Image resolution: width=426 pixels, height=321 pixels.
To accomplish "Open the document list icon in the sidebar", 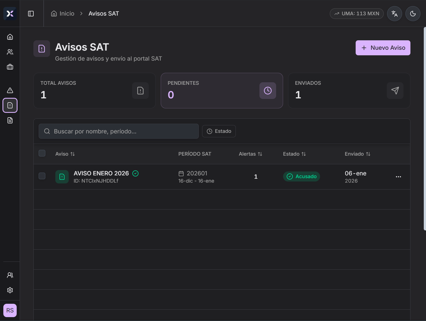I will coord(10,120).
